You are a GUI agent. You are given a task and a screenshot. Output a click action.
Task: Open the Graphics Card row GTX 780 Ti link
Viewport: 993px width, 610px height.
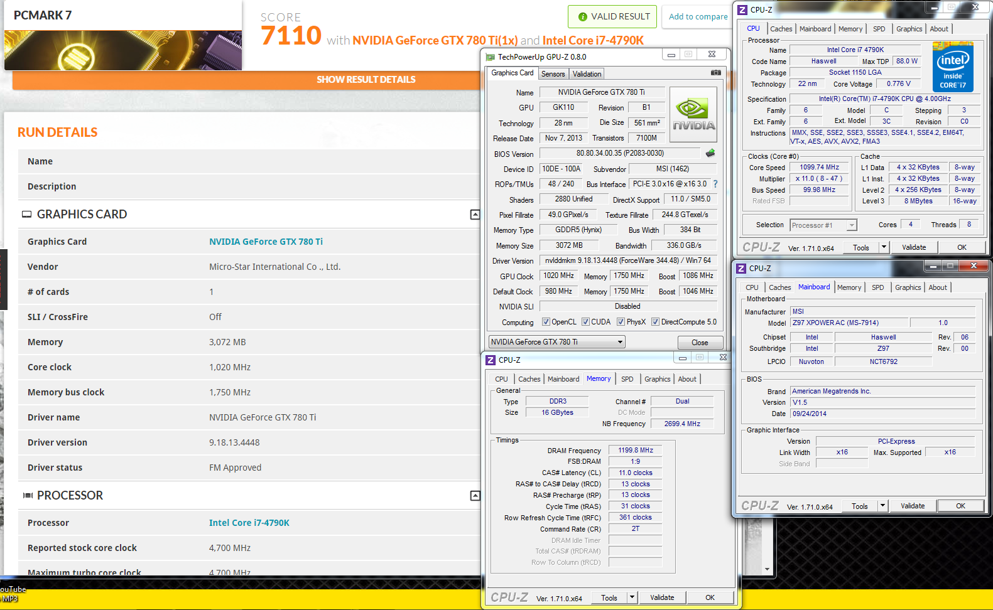coord(266,242)
